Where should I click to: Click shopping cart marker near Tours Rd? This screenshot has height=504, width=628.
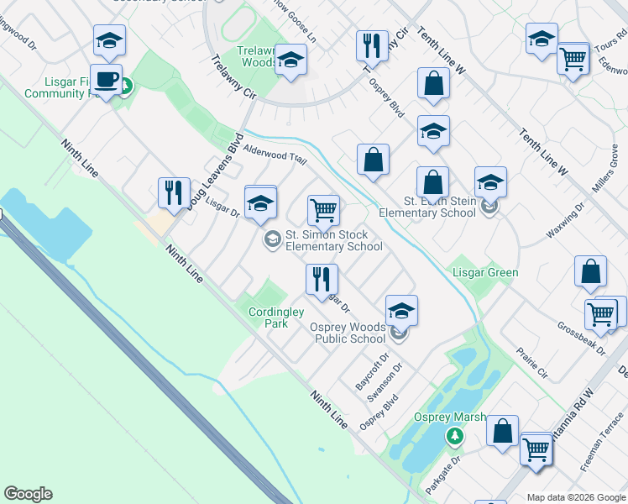[573, 60]
